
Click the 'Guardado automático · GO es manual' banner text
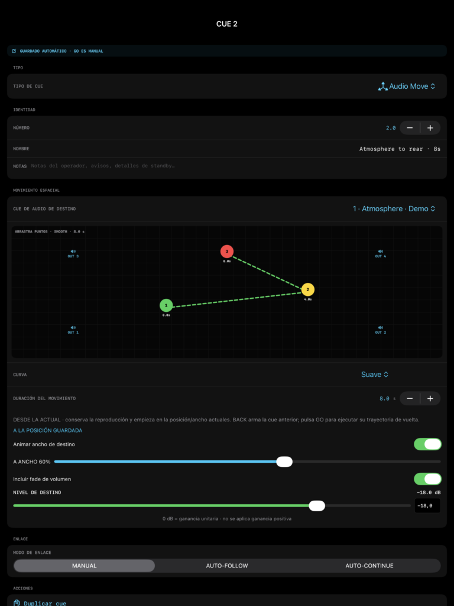click(x=61, y=51)
